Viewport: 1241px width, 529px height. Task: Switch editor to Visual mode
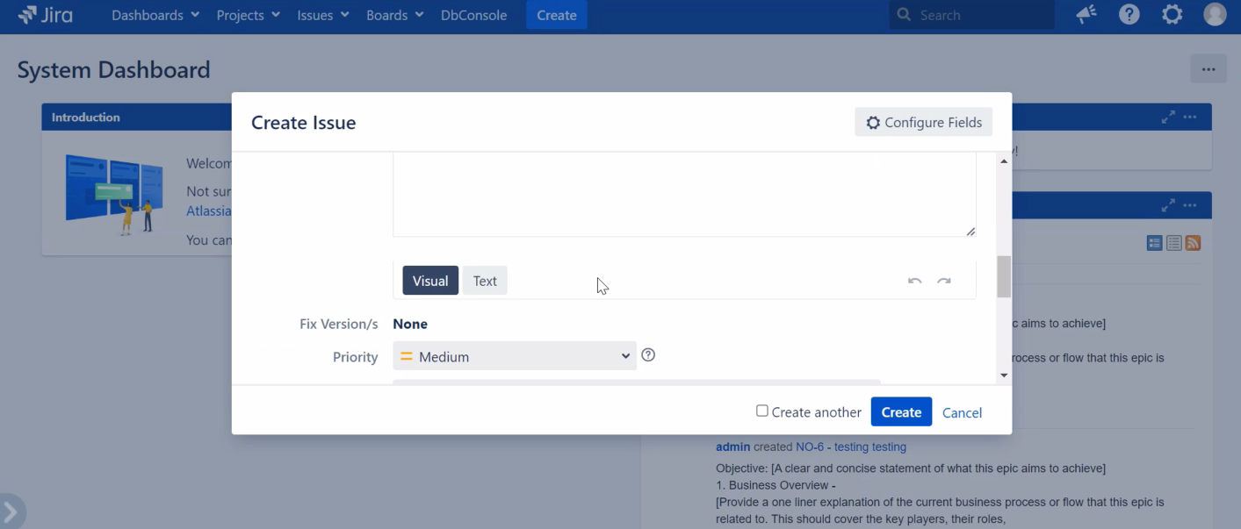[x=430, y=281]
